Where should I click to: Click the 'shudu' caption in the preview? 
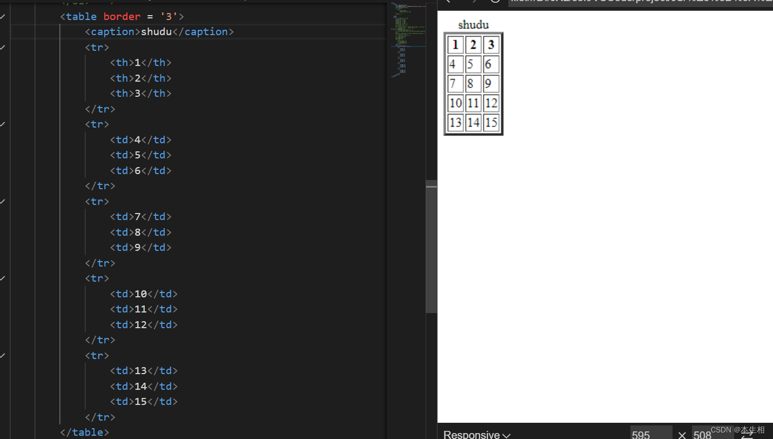(473, 25)
